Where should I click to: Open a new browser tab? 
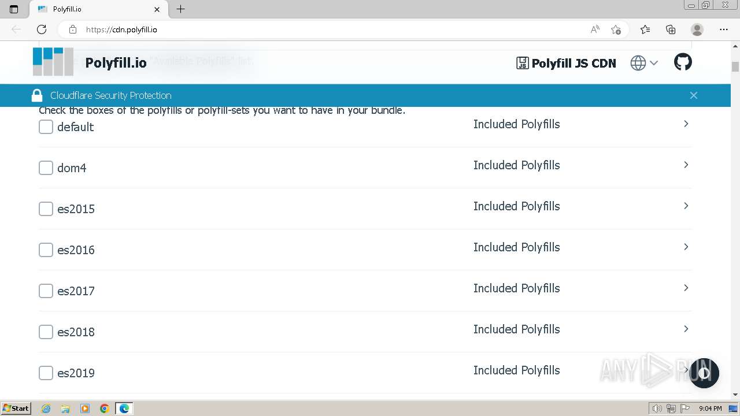click(180, 9)
